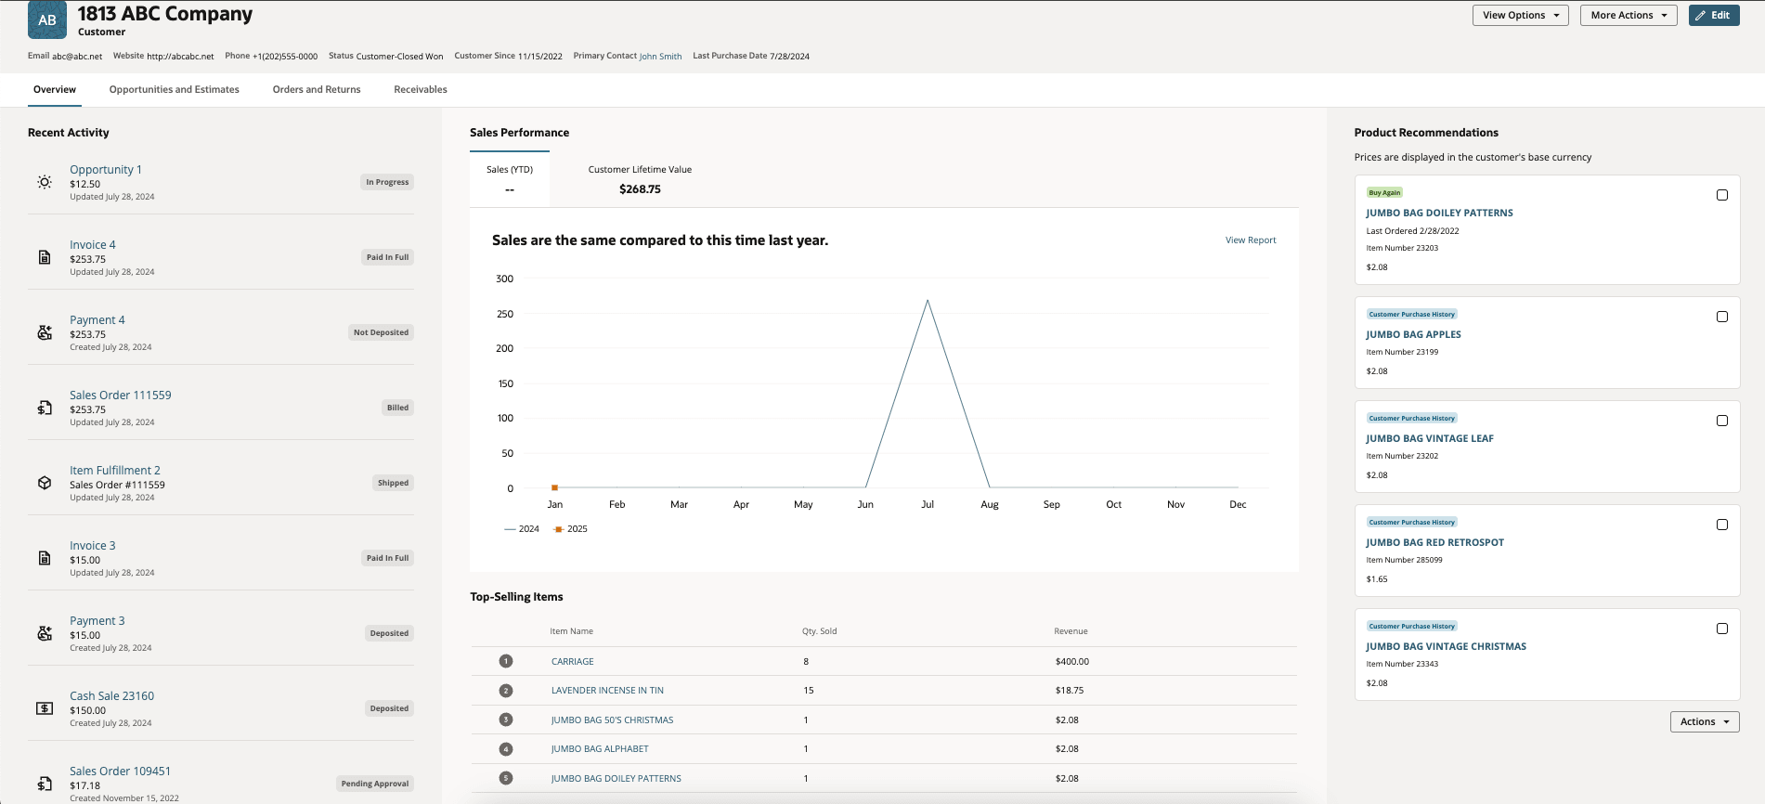Open Sales Order 111559 link

click(x=121, y=396)
